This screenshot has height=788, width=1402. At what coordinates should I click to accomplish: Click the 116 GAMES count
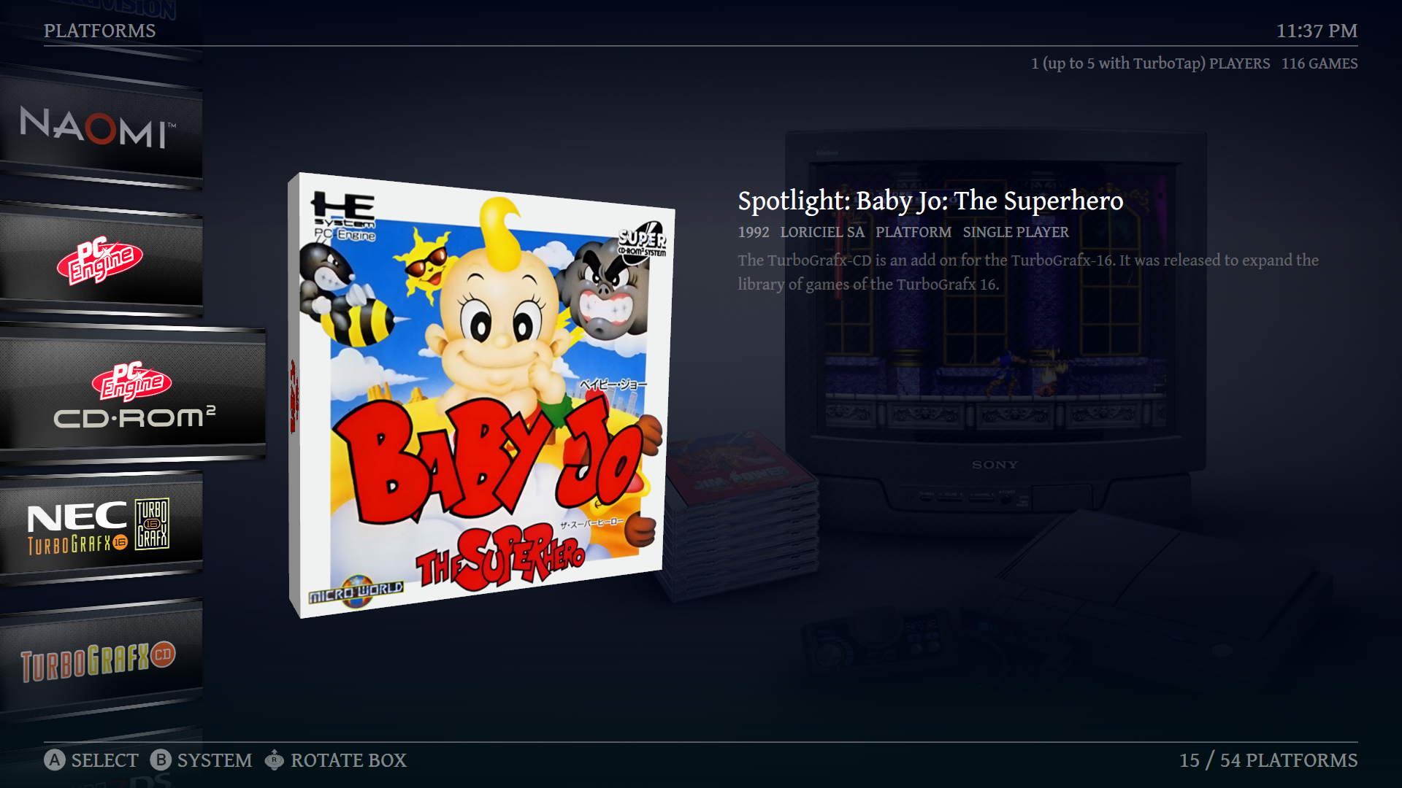[1319, 63]
